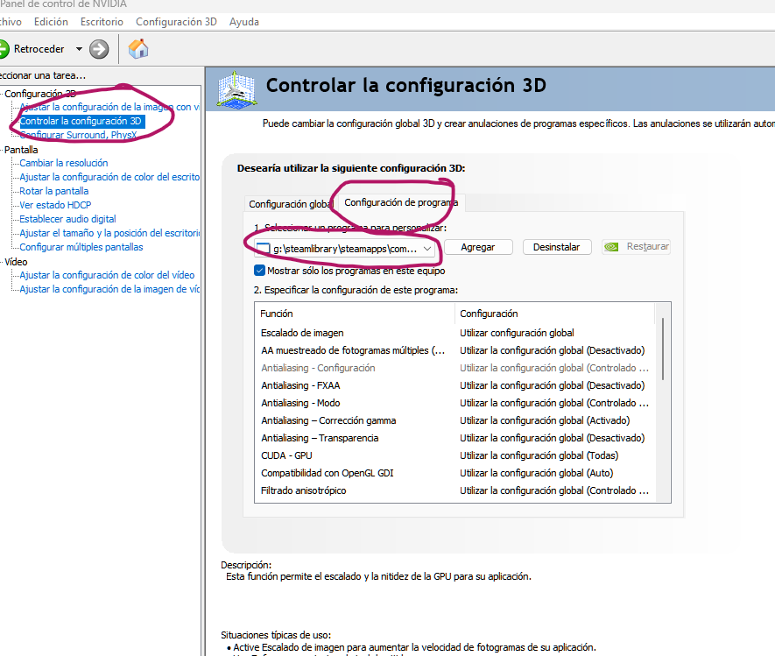Click the 3D settings cube header icon

tap(236, 90)
